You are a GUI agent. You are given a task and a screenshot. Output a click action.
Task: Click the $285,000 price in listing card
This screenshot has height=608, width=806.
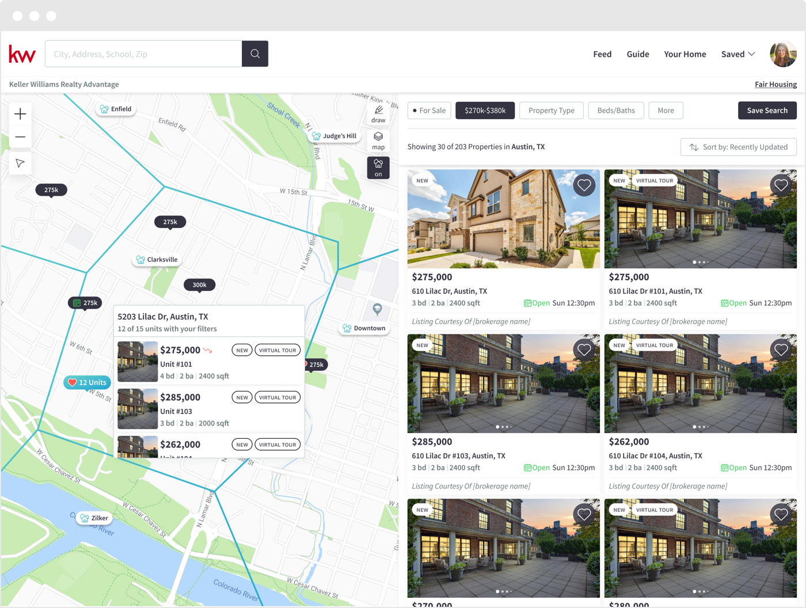(x=432, y=442)
